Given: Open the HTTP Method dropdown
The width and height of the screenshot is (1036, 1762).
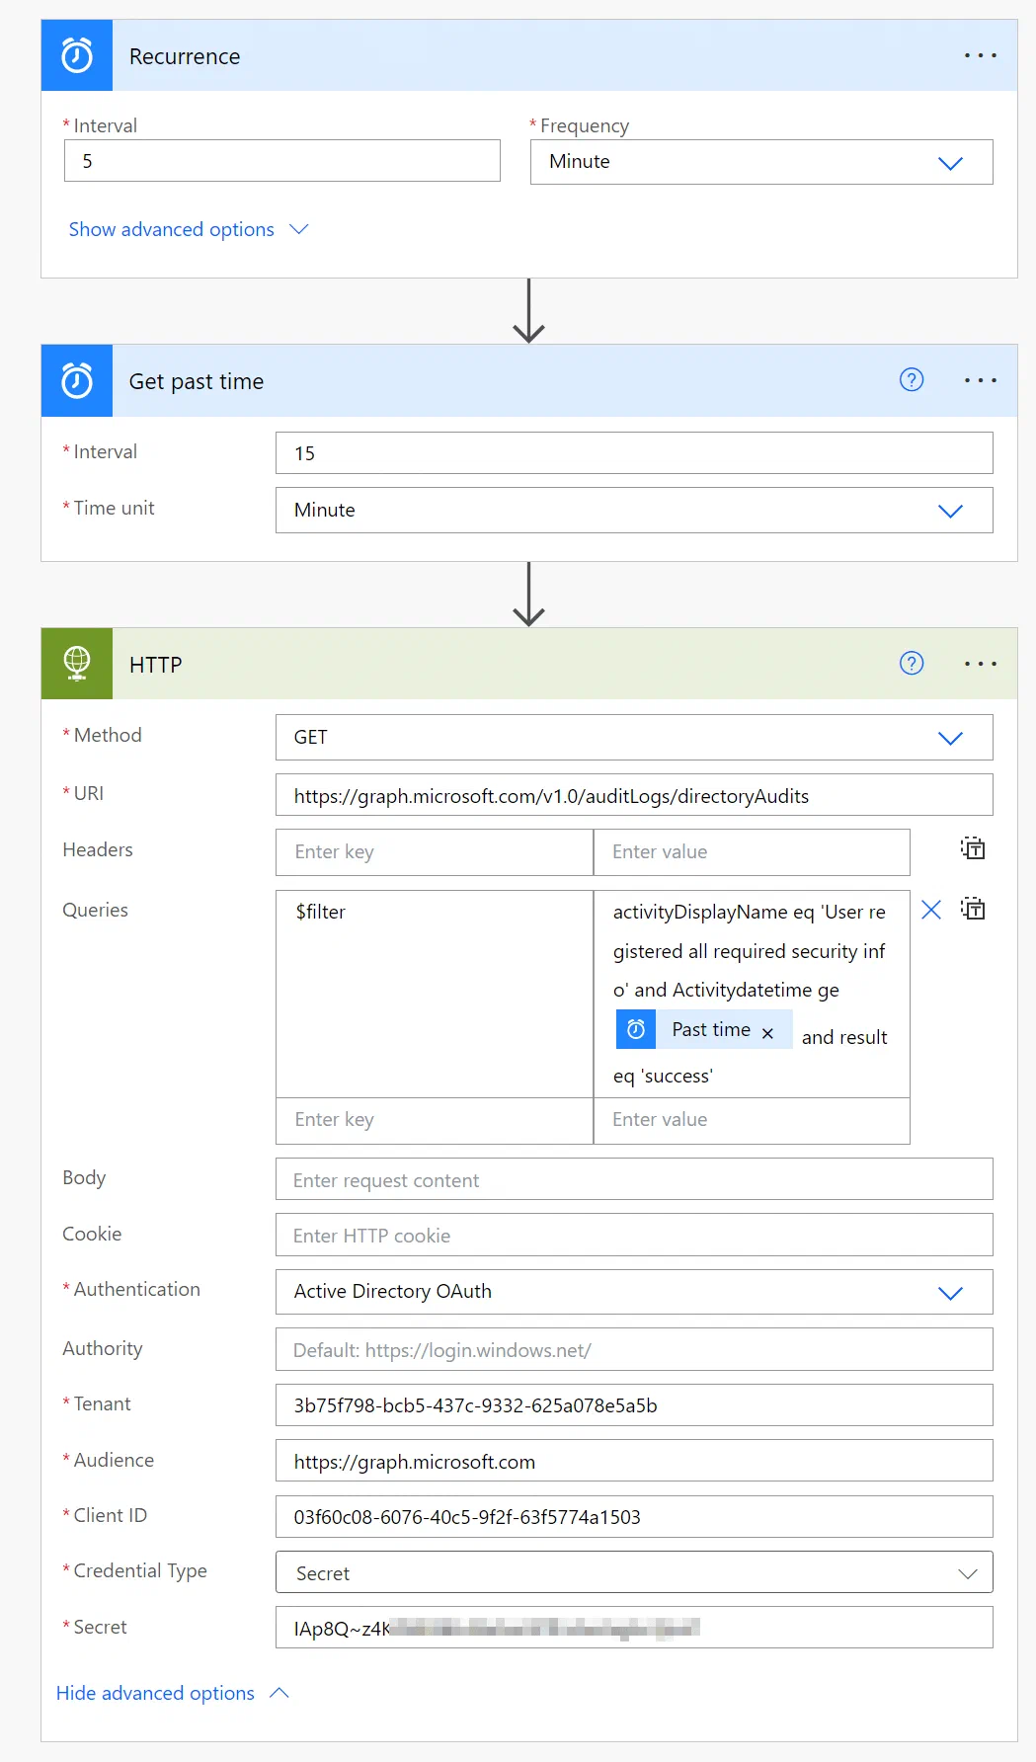Looking at the screenshot, I should [x=634, y=738].
